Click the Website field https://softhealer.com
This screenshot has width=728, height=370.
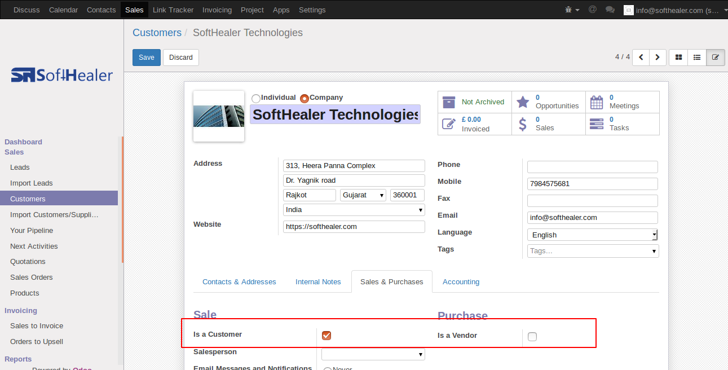click(354, 227)
